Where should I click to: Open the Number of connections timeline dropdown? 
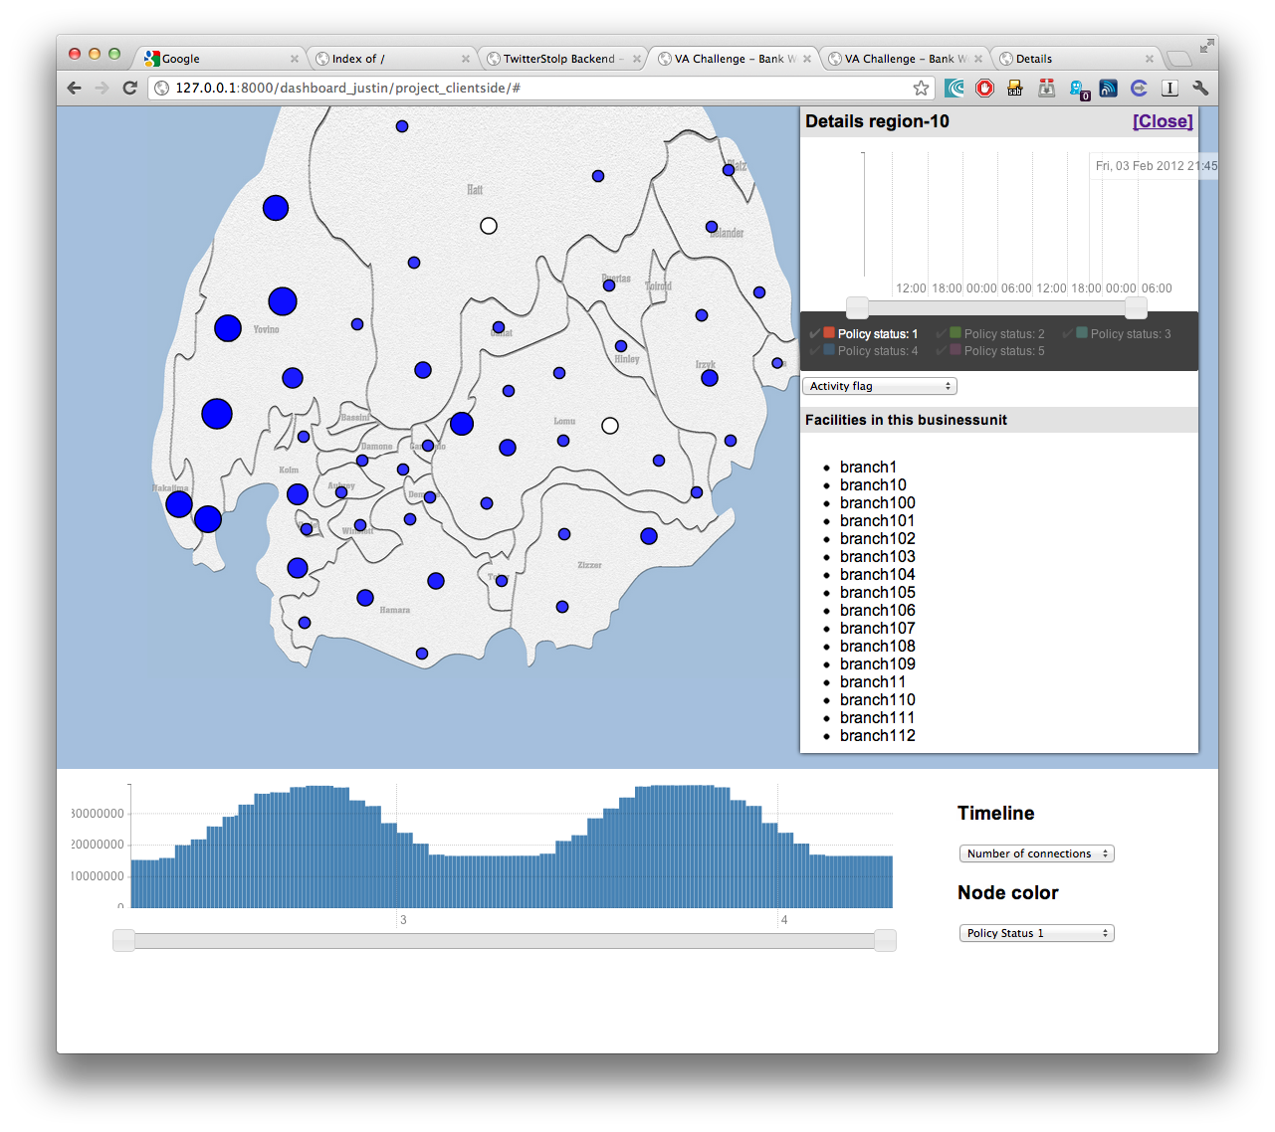point(1036,853)
